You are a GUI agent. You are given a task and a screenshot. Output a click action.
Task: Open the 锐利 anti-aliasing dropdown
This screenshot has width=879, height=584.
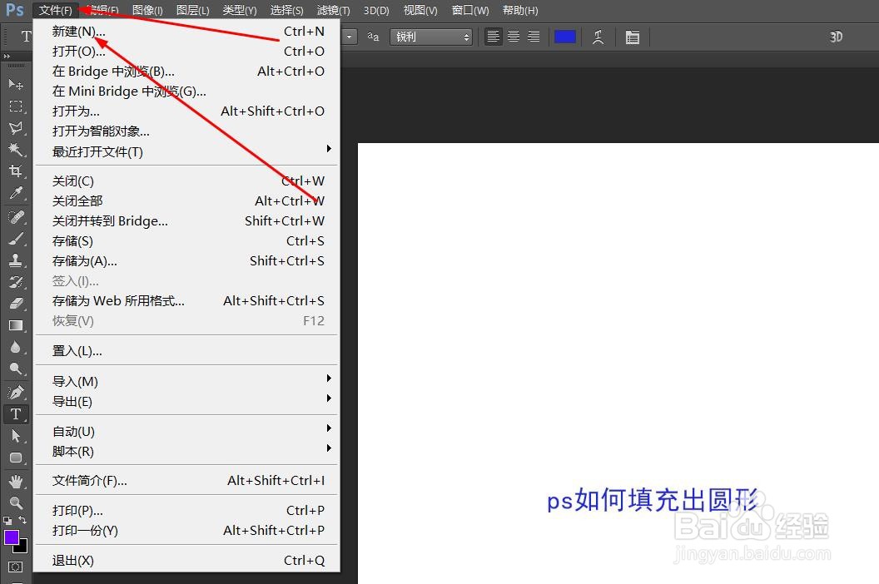click(x=430, y=36)
